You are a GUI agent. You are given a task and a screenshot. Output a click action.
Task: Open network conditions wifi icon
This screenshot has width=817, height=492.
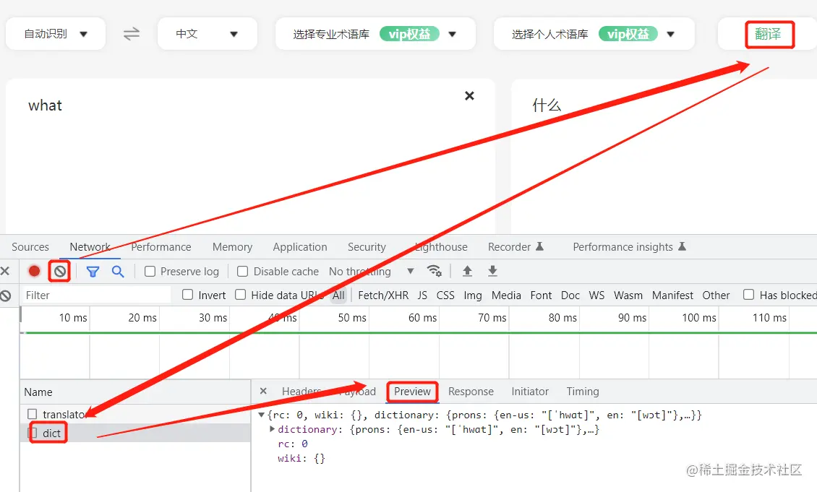[x=434, y=271]
